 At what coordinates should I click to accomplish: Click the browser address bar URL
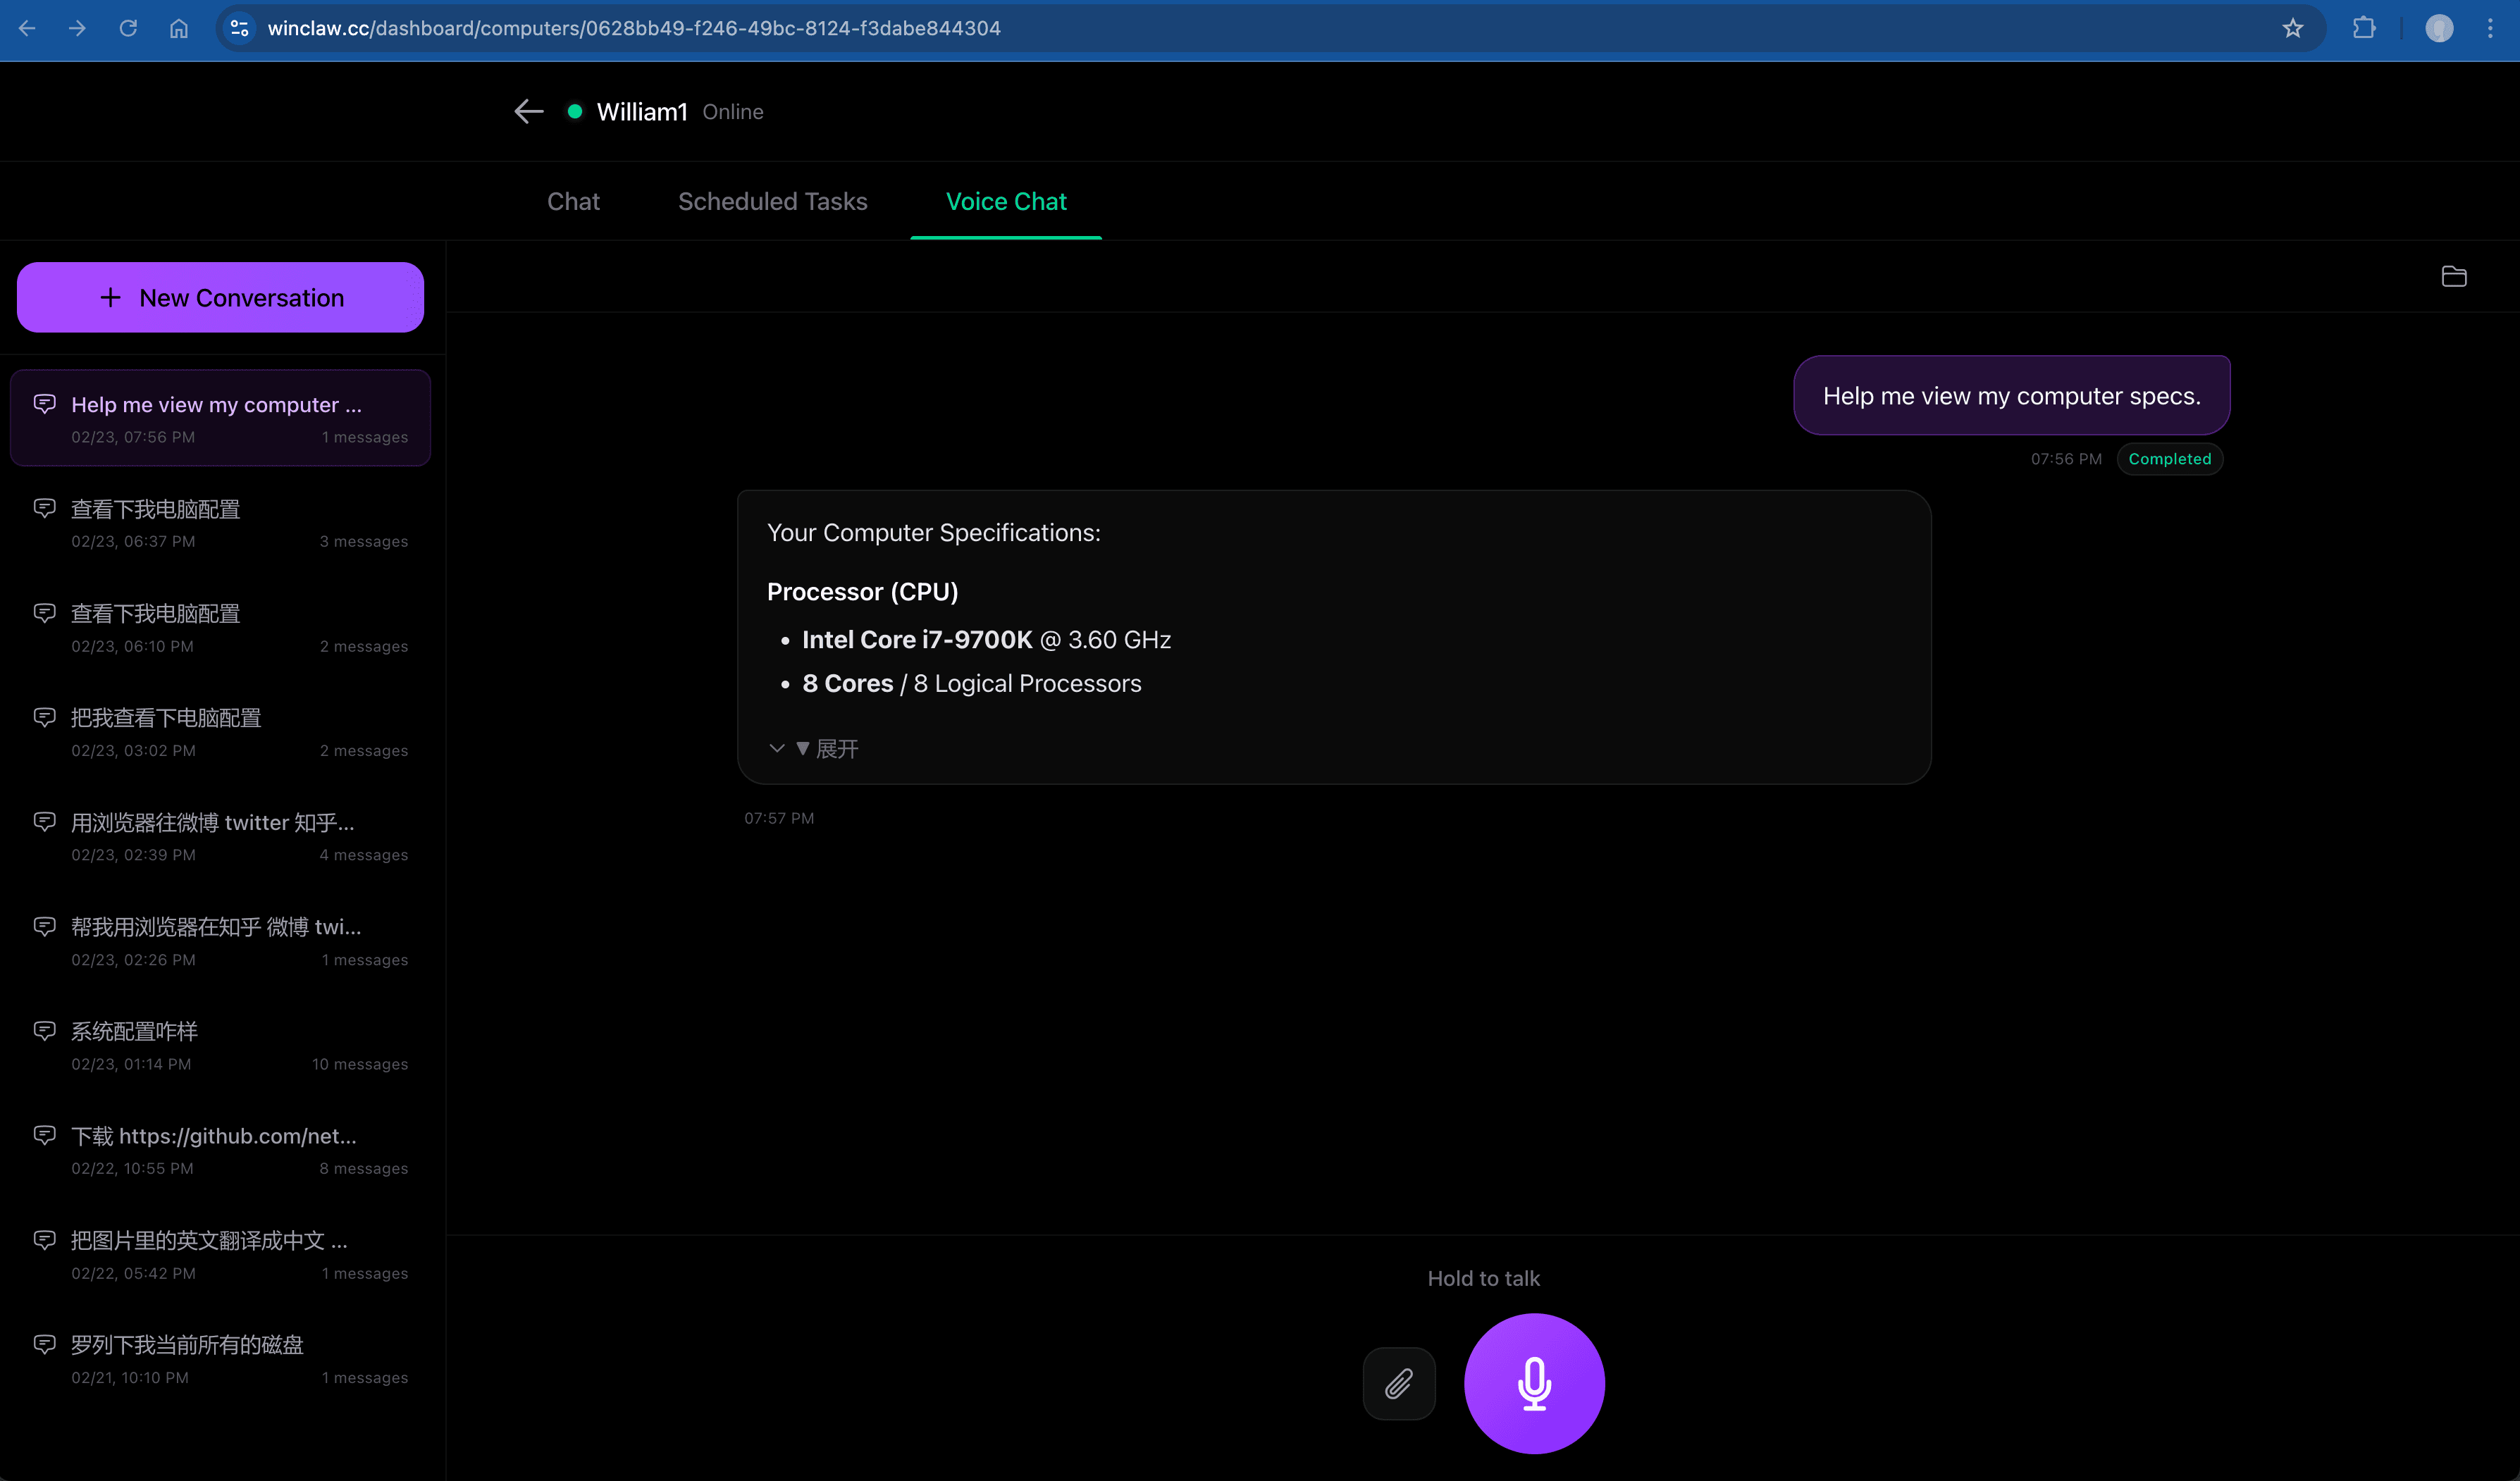pos(634,28)
